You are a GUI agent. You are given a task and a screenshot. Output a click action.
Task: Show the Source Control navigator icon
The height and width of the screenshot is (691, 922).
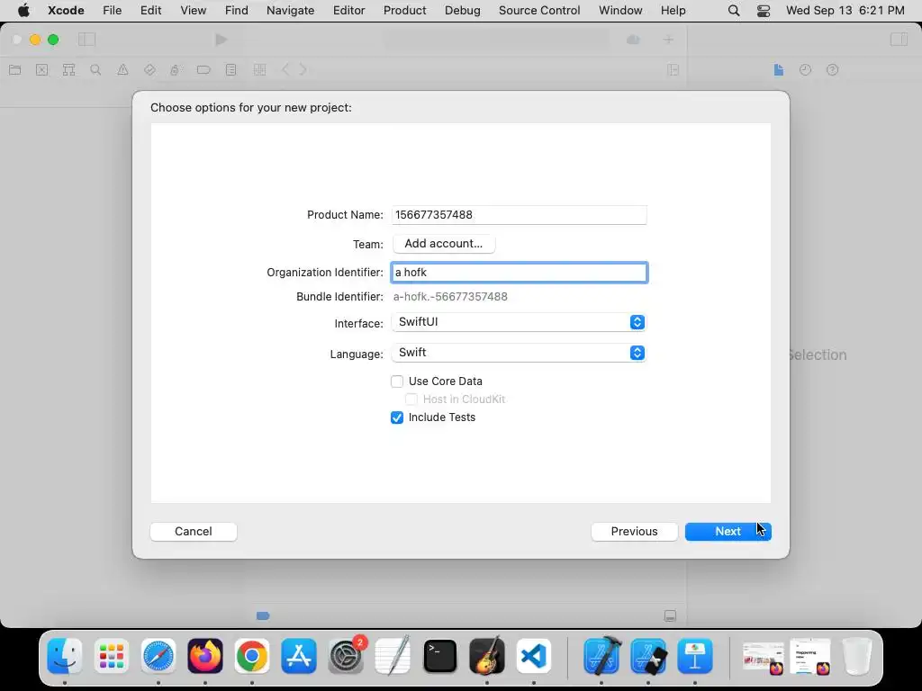(41, 70)
